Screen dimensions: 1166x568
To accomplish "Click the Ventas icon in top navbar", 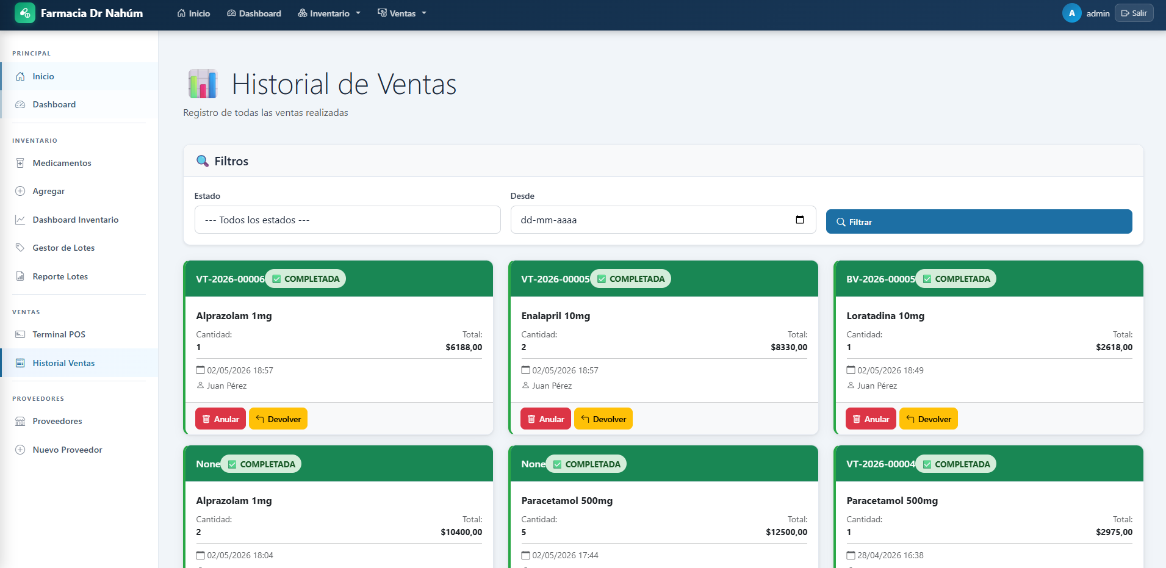I will (x=382, y=13).
